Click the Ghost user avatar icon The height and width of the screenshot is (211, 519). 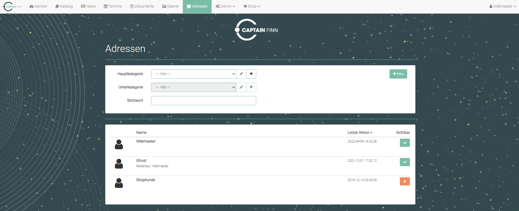pos(119,164)
